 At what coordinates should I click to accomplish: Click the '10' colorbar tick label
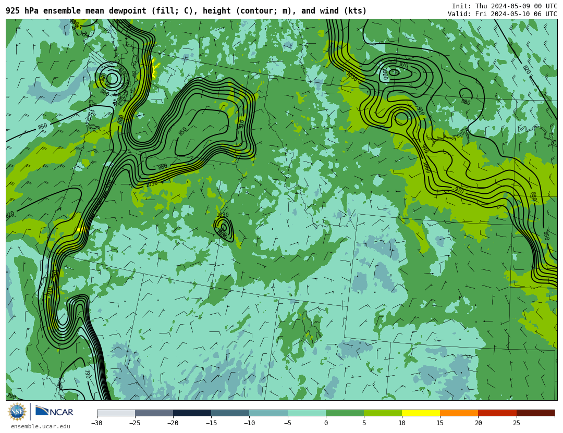pyautogui.click(x=402, y=423)
